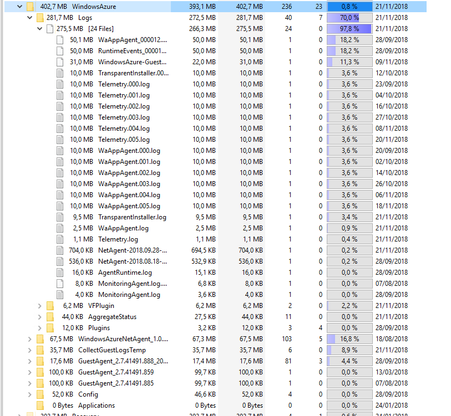Select the Telemetry.005.log entry
451x416 pixels.
tap(124, 140)
